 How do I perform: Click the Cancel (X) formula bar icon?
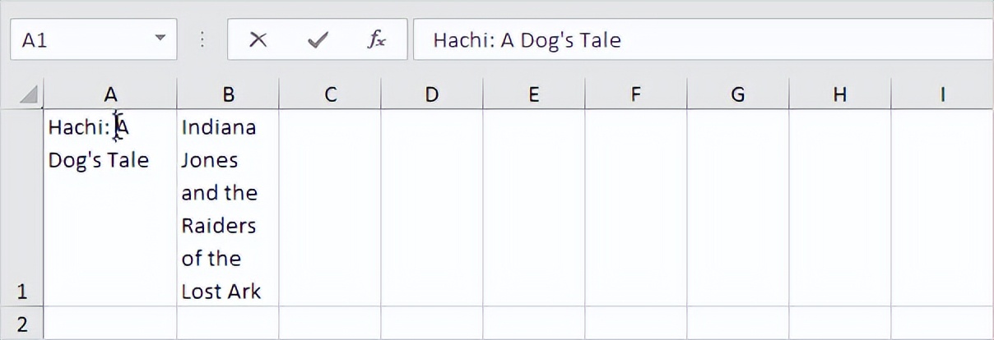pos(258,40)
